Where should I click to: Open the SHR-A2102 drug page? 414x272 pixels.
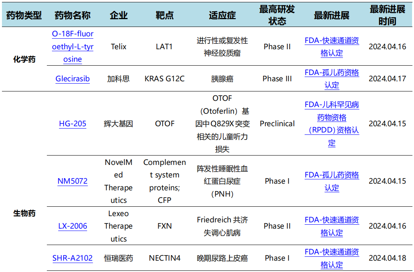point(72,258)
